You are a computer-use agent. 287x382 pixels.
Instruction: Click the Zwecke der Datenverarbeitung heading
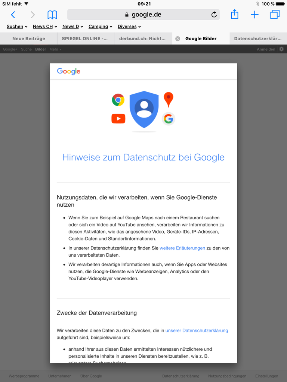coord(97,313)
